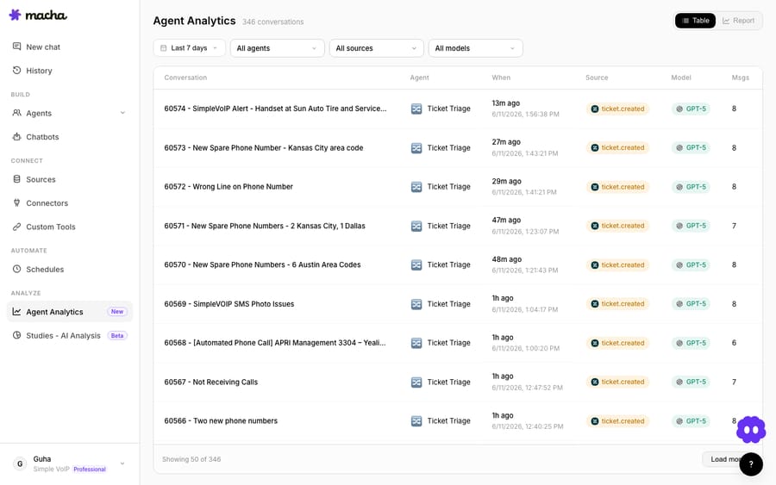Go to History in sidebar

(x=69, y=71)
